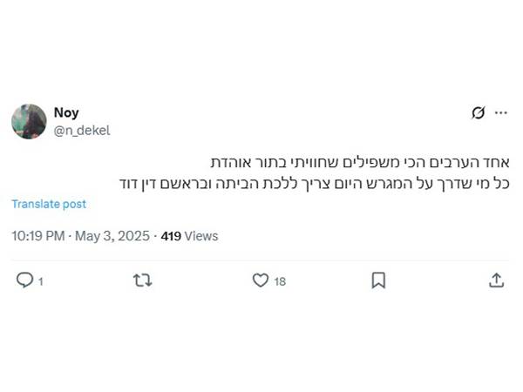Screen dimensions: 523x392
Task: Repost this post using the retweet icon
Action: [x=143, y=280]
